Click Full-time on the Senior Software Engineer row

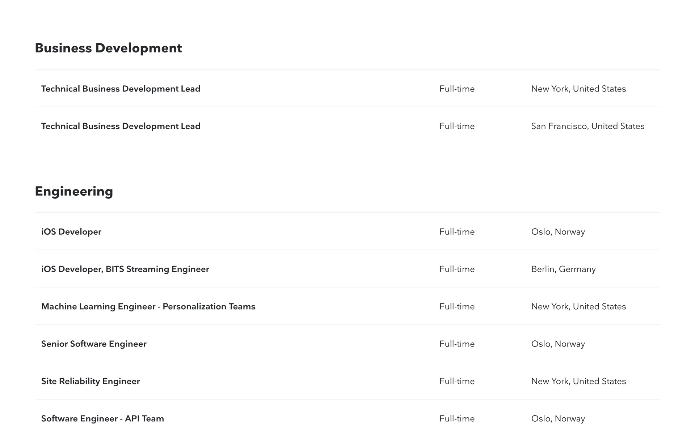coord(457,344)
